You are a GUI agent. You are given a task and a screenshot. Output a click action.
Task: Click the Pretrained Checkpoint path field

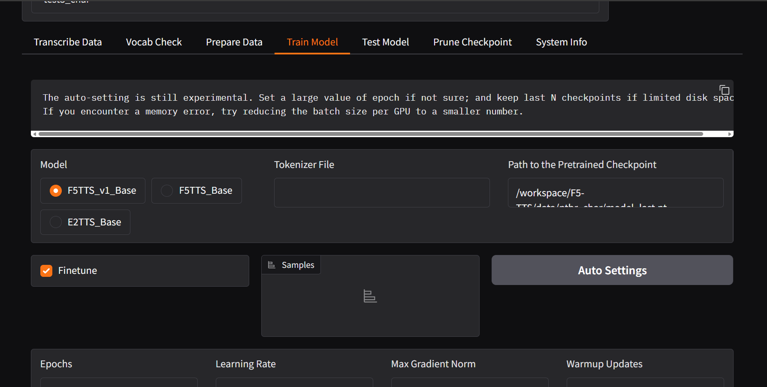(616, 193)
